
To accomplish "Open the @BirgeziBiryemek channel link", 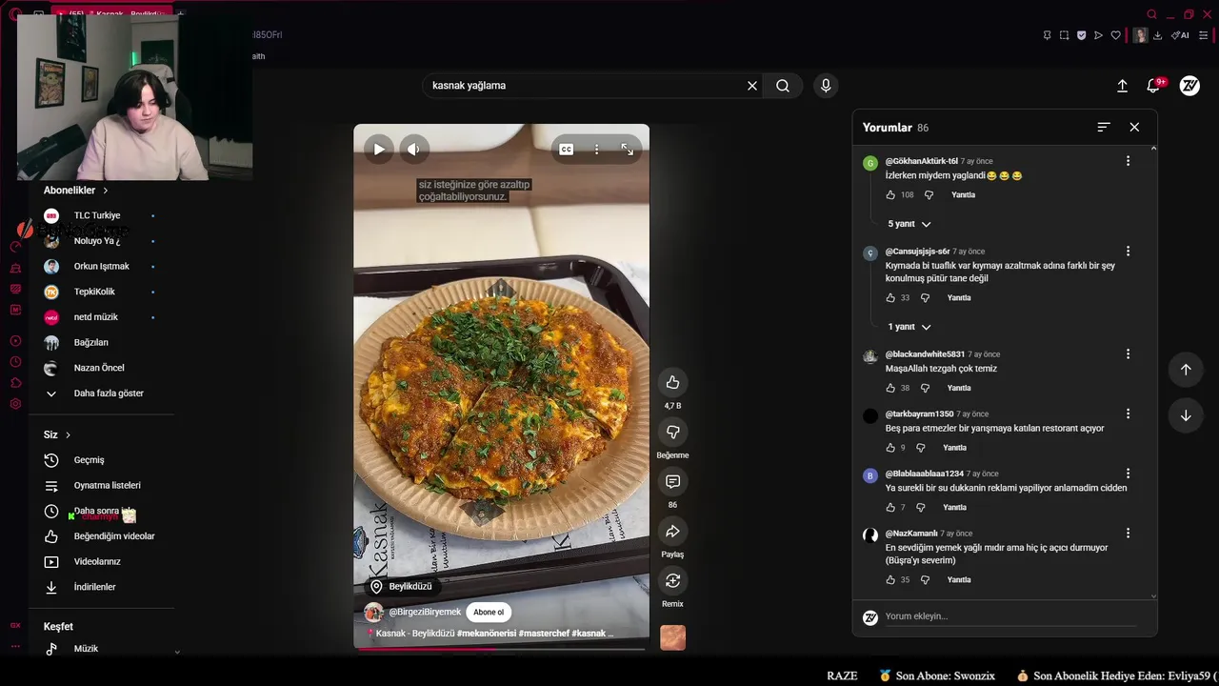I will [425, 612].
